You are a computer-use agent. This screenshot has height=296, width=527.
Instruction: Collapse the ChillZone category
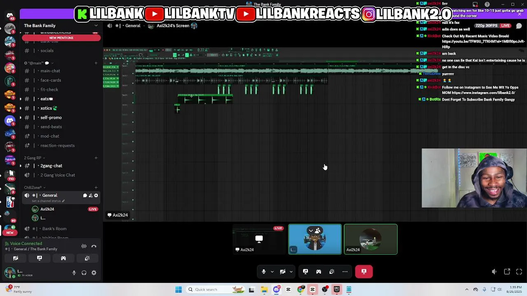tap(34, 187)
